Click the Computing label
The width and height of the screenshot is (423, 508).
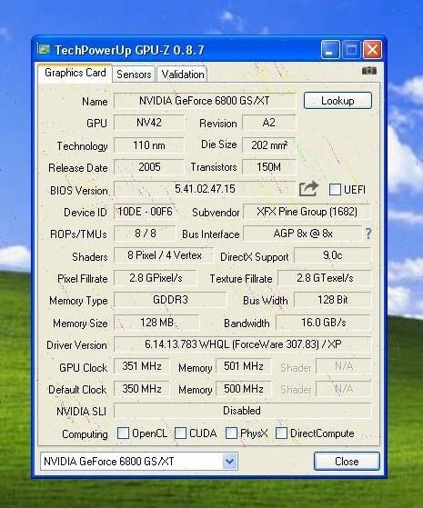[85, 434]
